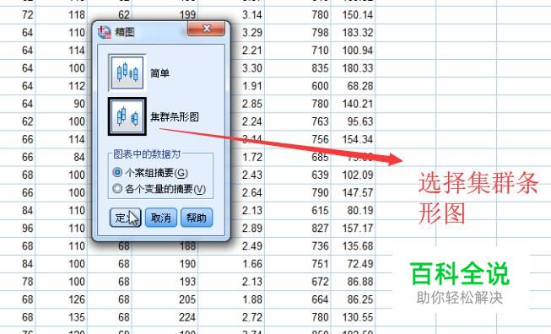Select the 简单 boxplot type icon
This screenshot has height=334, width=551.
[x=127, y=73]
